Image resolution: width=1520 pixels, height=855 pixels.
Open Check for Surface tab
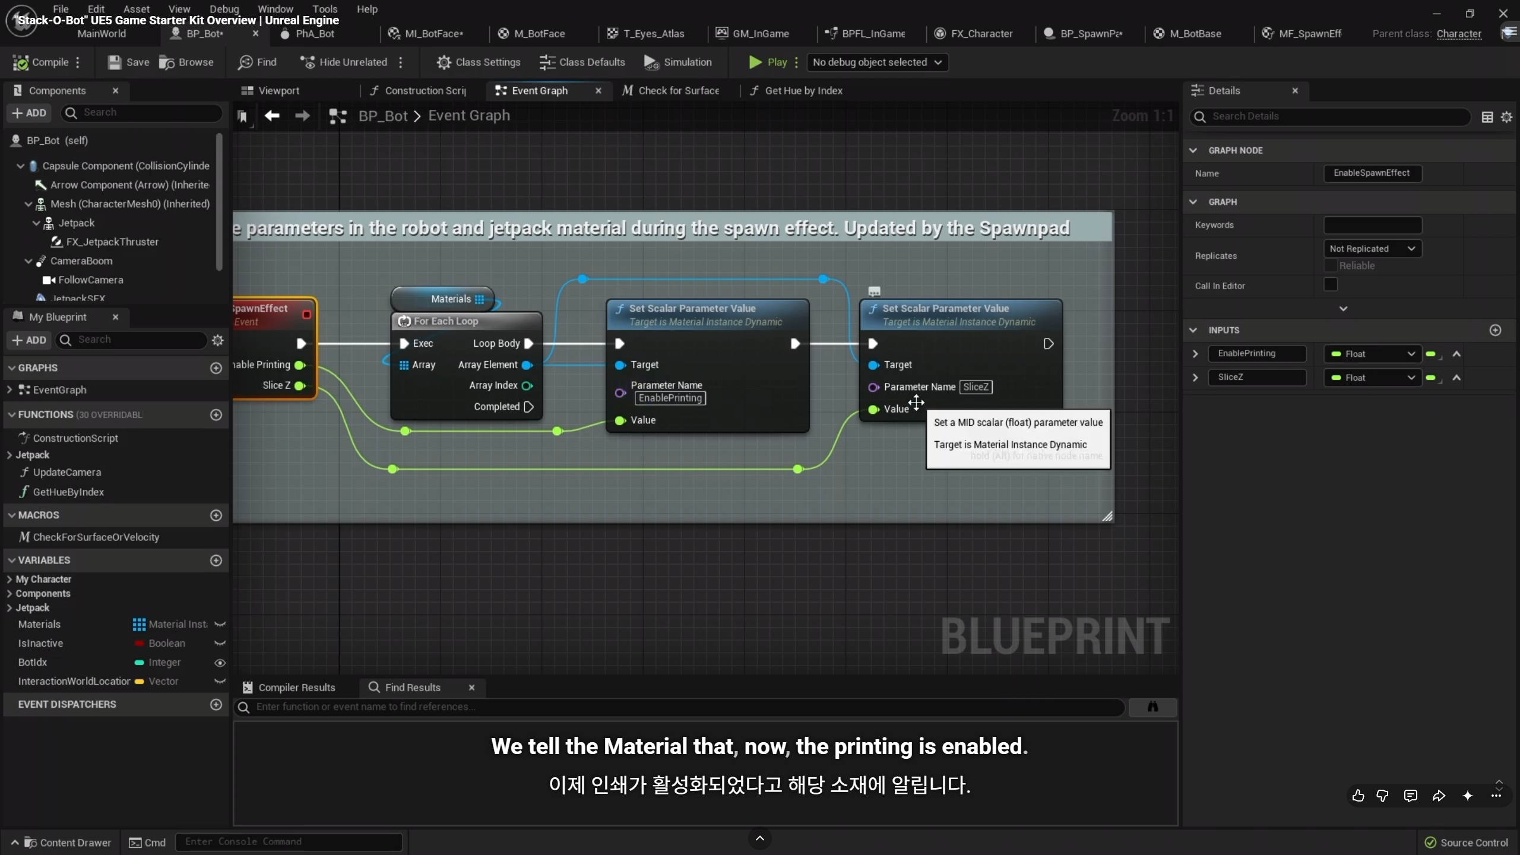(671, 91)
